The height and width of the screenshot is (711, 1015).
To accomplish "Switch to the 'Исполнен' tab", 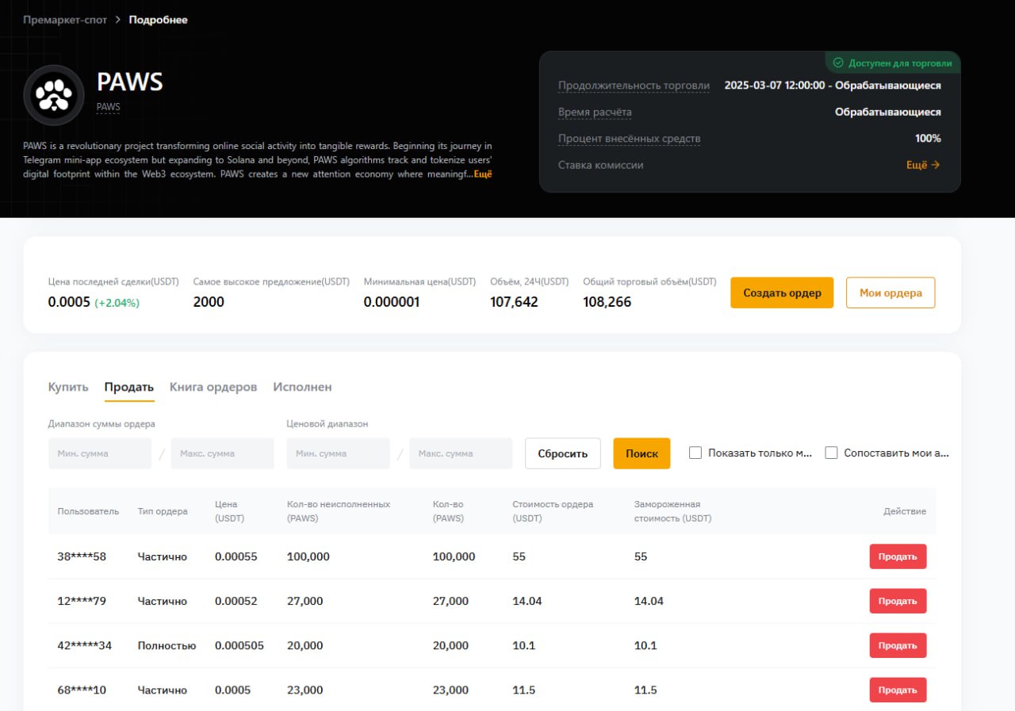I will 302,387.
